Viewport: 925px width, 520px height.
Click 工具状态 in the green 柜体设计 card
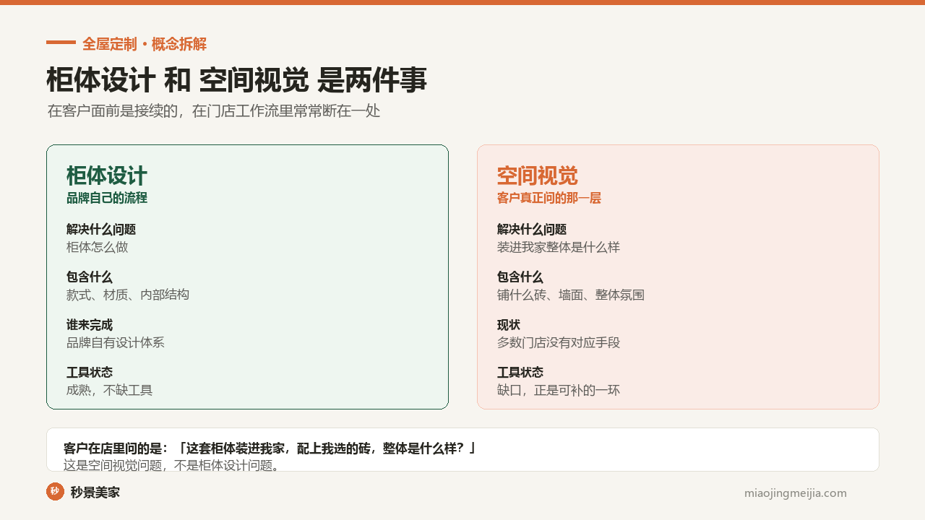point(90,373)
